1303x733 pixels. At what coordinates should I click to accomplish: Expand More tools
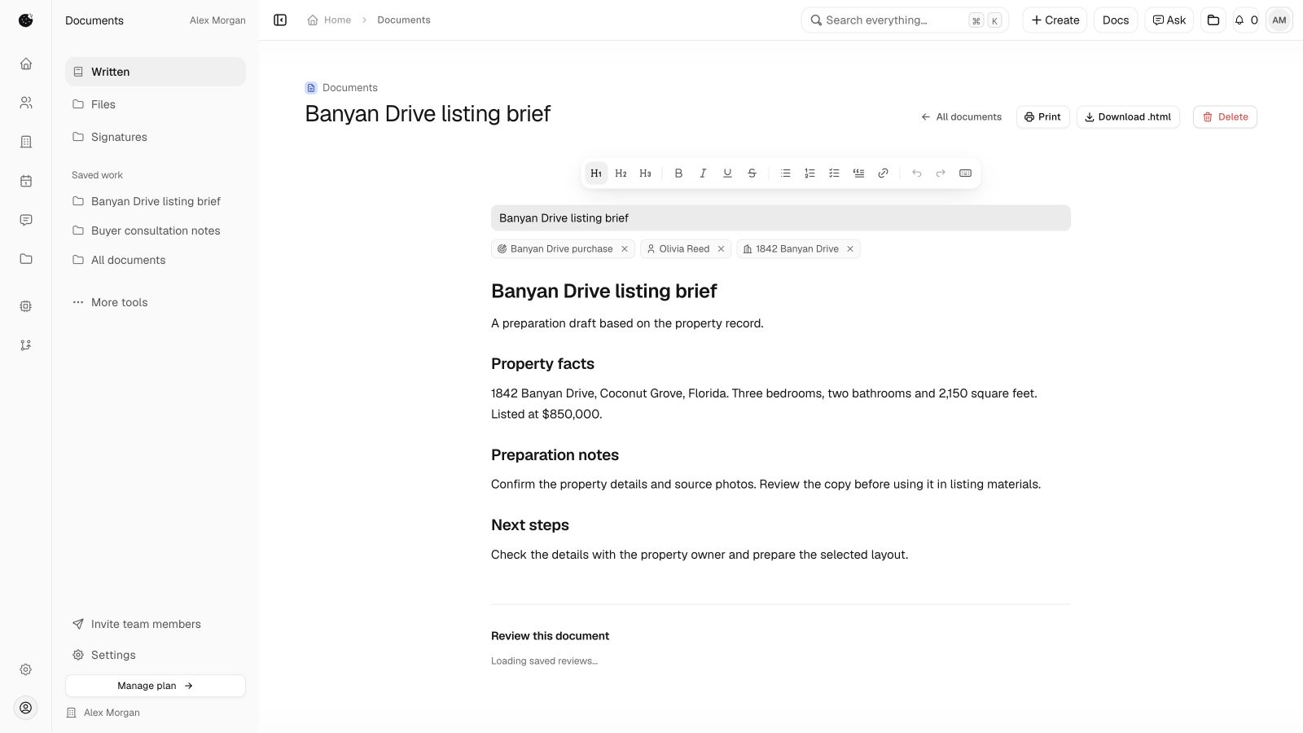point(156,302)
